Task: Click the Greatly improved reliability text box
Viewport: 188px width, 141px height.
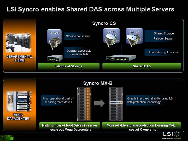Action: [150, 100]
